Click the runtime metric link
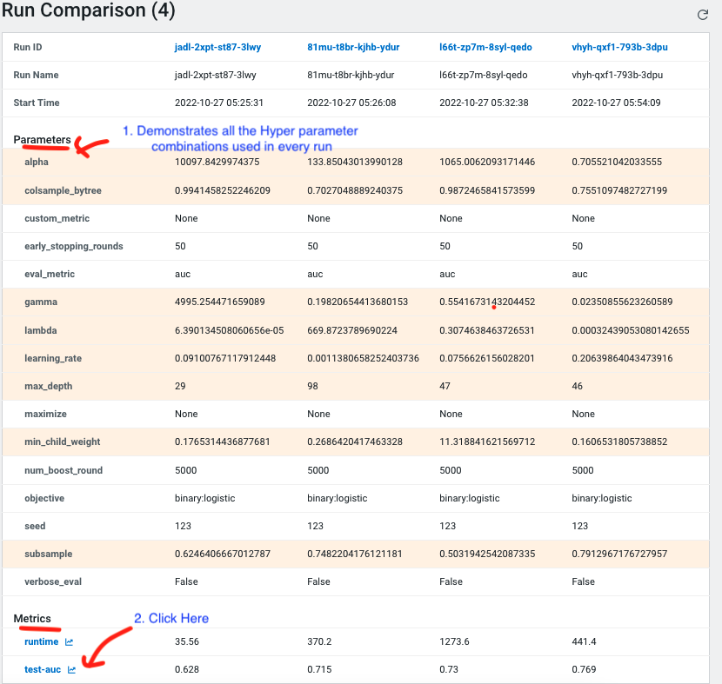 (41, 641)
